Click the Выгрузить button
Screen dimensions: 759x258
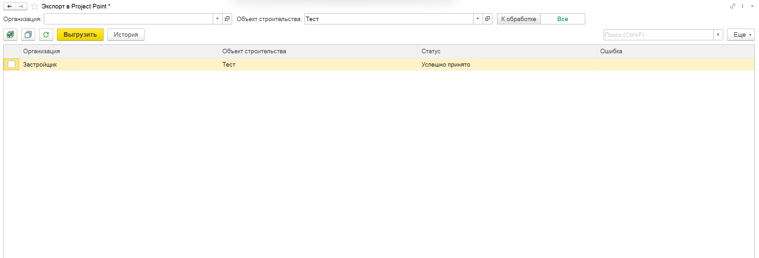(x=80, y=35)
